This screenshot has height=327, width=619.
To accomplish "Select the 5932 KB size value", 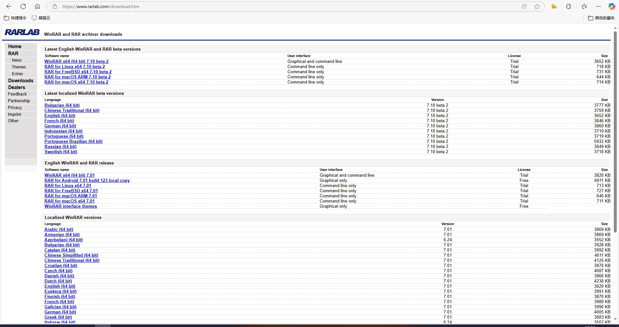I will coord(602,142).
